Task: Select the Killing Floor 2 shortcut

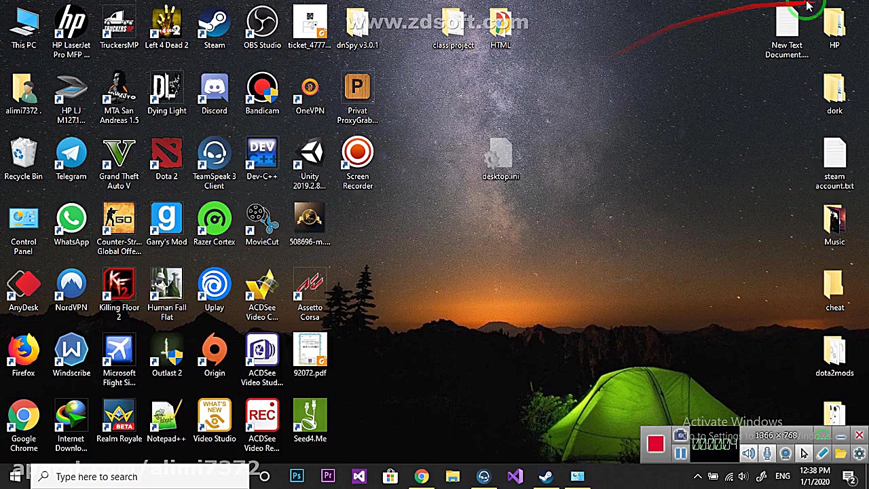Action: click(x=119, y=295)
